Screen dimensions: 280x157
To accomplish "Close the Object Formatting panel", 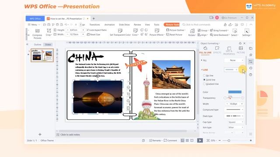I will 245,43.
